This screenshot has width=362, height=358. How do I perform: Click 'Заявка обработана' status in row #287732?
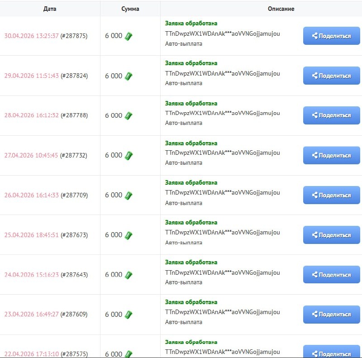tap(191, 143)
